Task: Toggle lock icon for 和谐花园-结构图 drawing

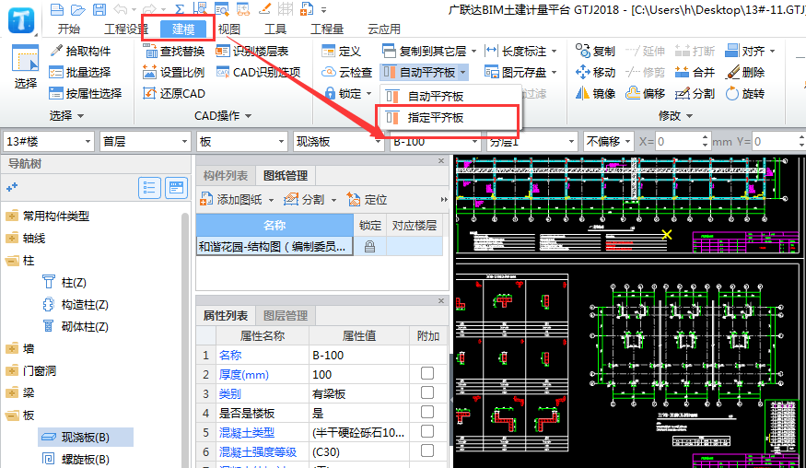Action: [369, 246]
